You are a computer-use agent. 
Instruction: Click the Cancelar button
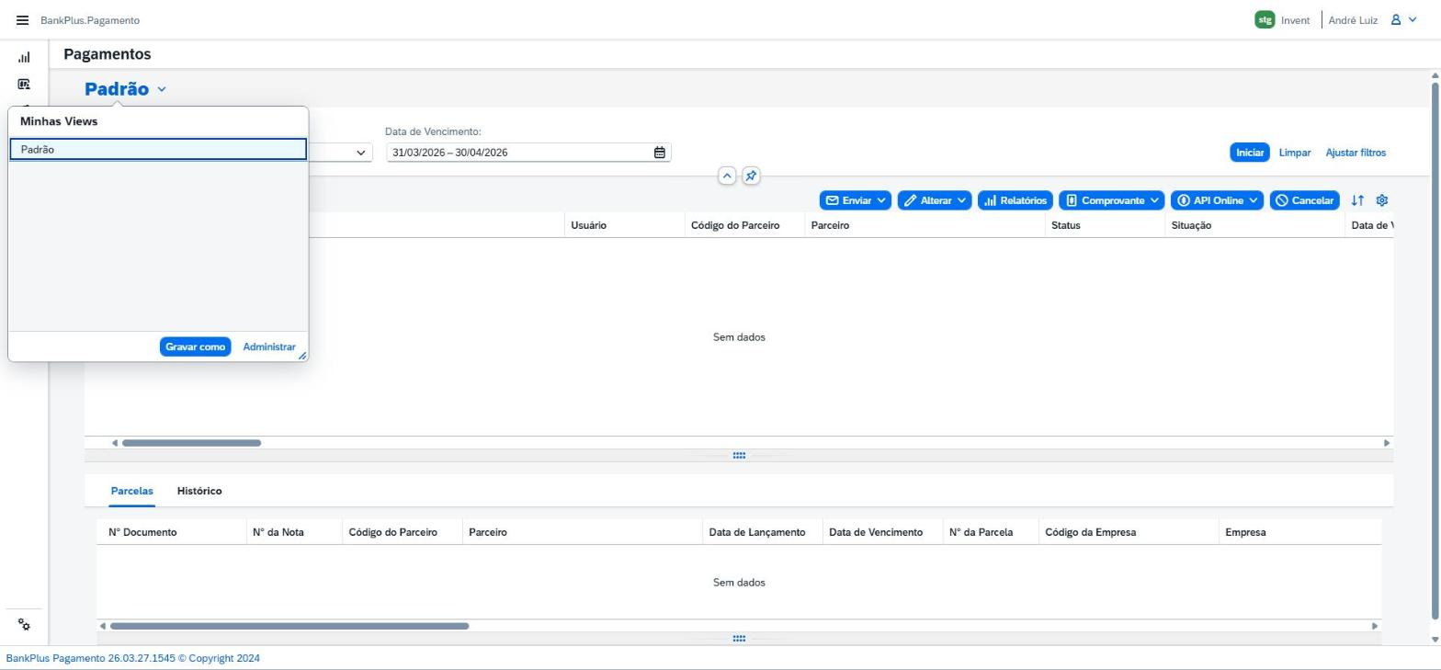[x=1304, y=200]
